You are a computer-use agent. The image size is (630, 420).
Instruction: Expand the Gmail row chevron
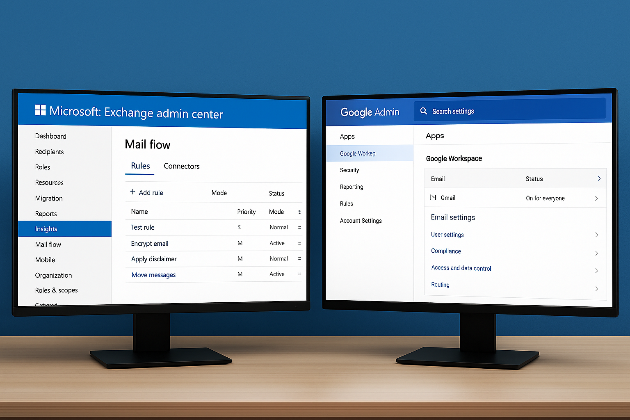click(x=596, y=198)
